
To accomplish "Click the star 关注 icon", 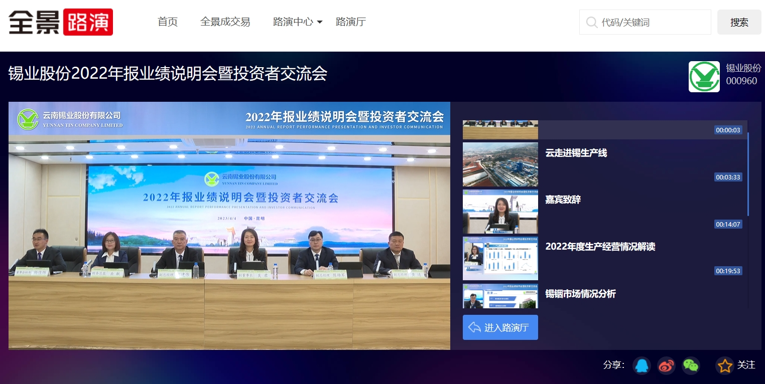I will tap(725, 365).
